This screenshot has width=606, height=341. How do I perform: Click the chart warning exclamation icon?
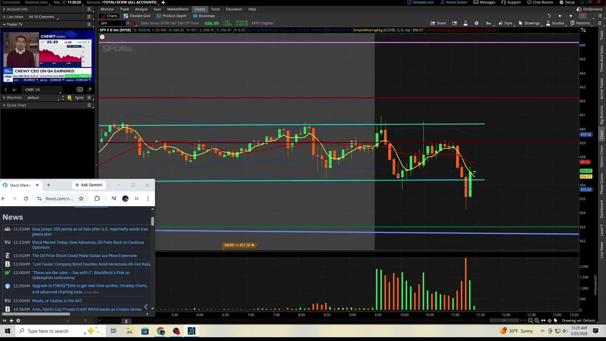(x=102, y=37)
